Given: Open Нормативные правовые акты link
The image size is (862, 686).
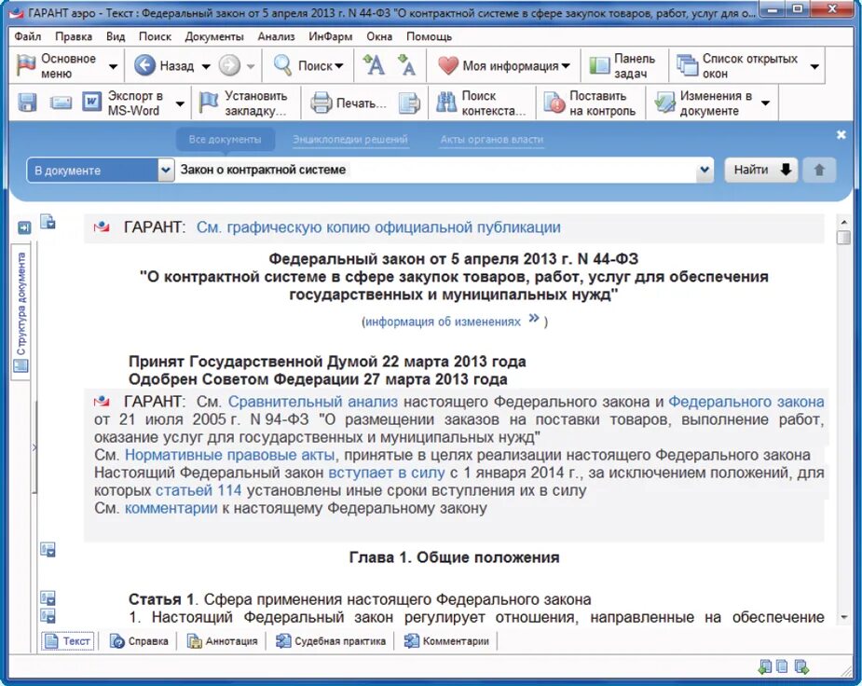Looking at the screenshot, I should coord(230,455).
